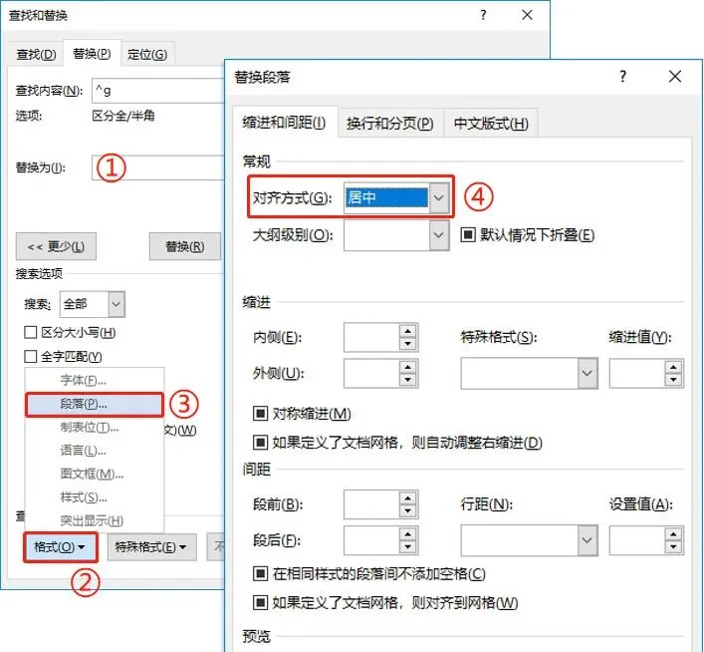
Task: Toggle 在相同样式的段落间不添加空格(C) checkbox
Action: click(261, 574)
